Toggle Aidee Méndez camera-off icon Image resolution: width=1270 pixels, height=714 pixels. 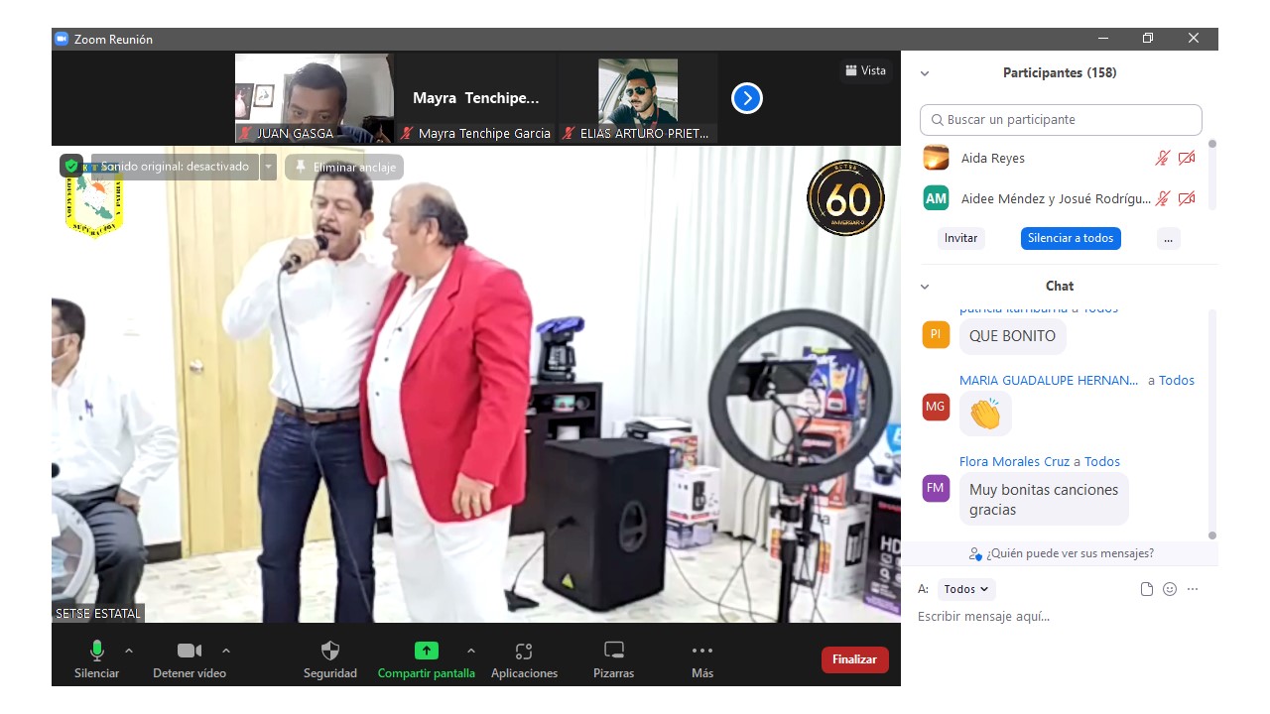pos(1187,198)
